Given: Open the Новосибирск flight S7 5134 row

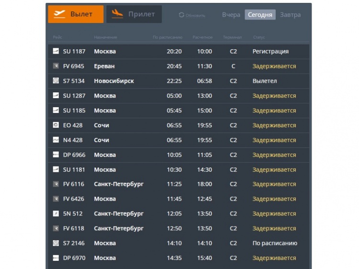Looking at the screenshot, I should pyautogui.click(x=114, y=81).
